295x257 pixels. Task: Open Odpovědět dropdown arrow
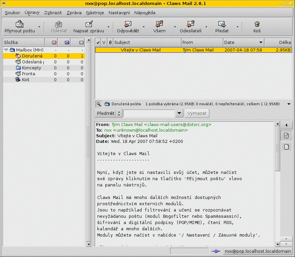(144, 27)
